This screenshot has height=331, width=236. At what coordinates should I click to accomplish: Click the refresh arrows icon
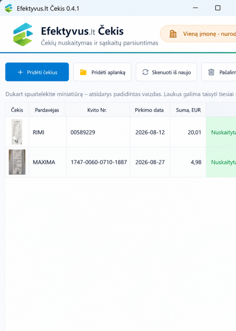pyautogui.click(x=145, y=72)
